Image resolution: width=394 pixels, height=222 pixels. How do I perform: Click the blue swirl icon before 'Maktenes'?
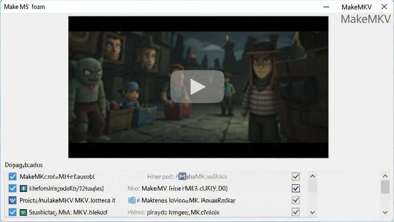[132, 200]
